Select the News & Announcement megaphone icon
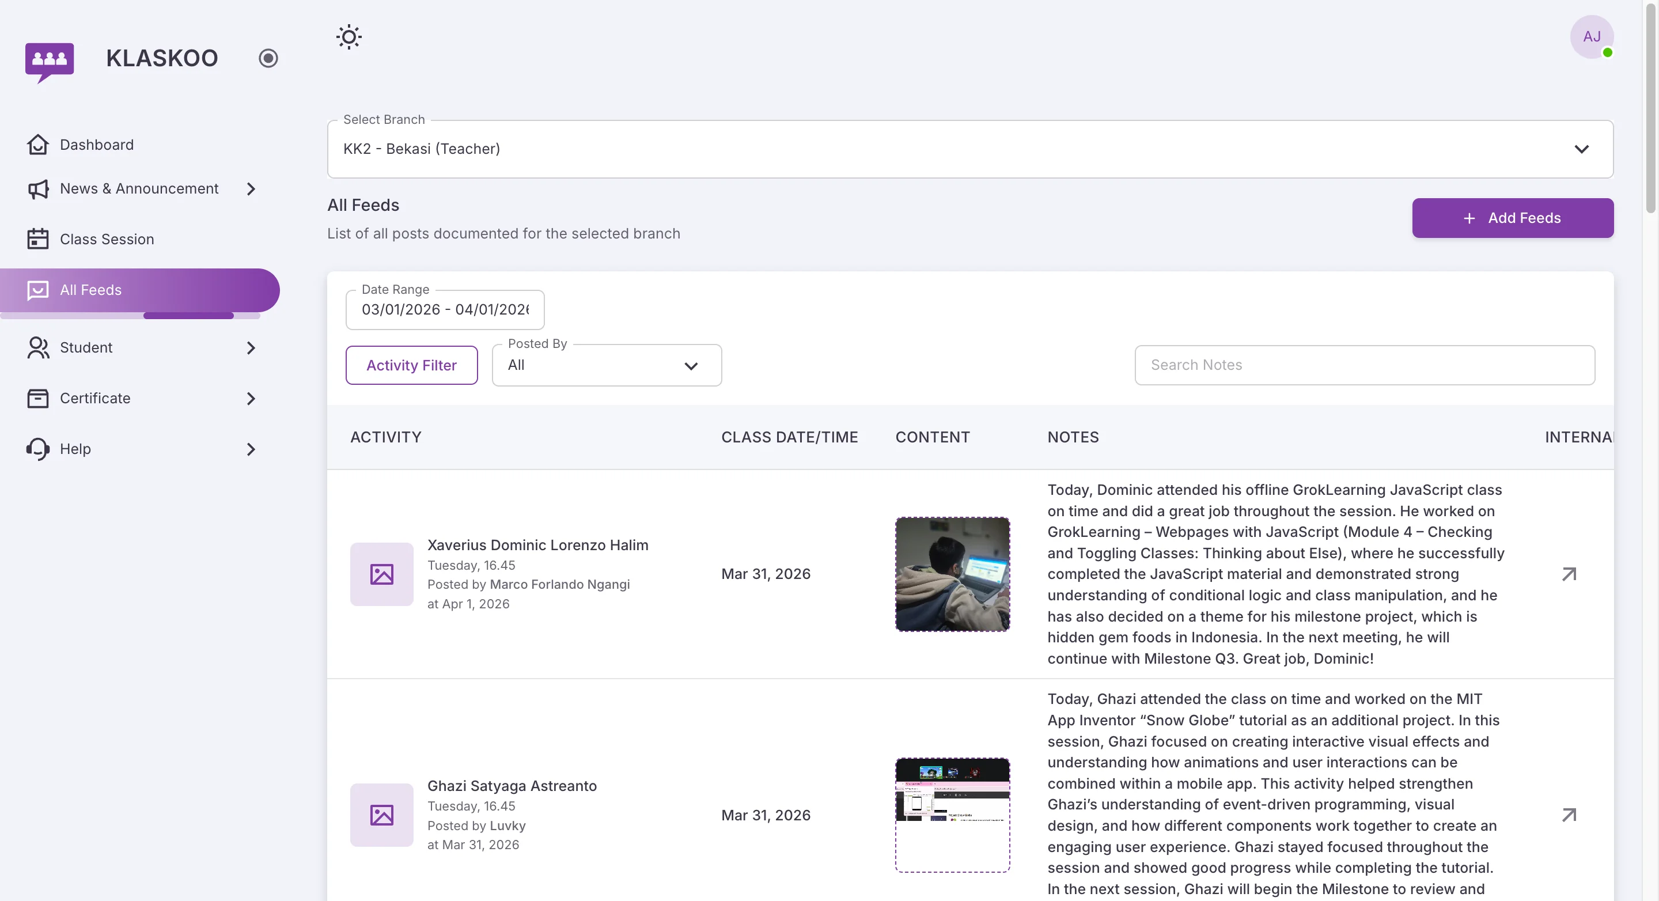Viewport: 1659px width, 901px height. [x=37, y=189]
